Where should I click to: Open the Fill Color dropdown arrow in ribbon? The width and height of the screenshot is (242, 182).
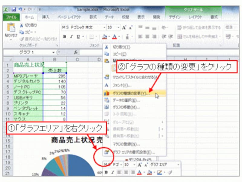109,37
